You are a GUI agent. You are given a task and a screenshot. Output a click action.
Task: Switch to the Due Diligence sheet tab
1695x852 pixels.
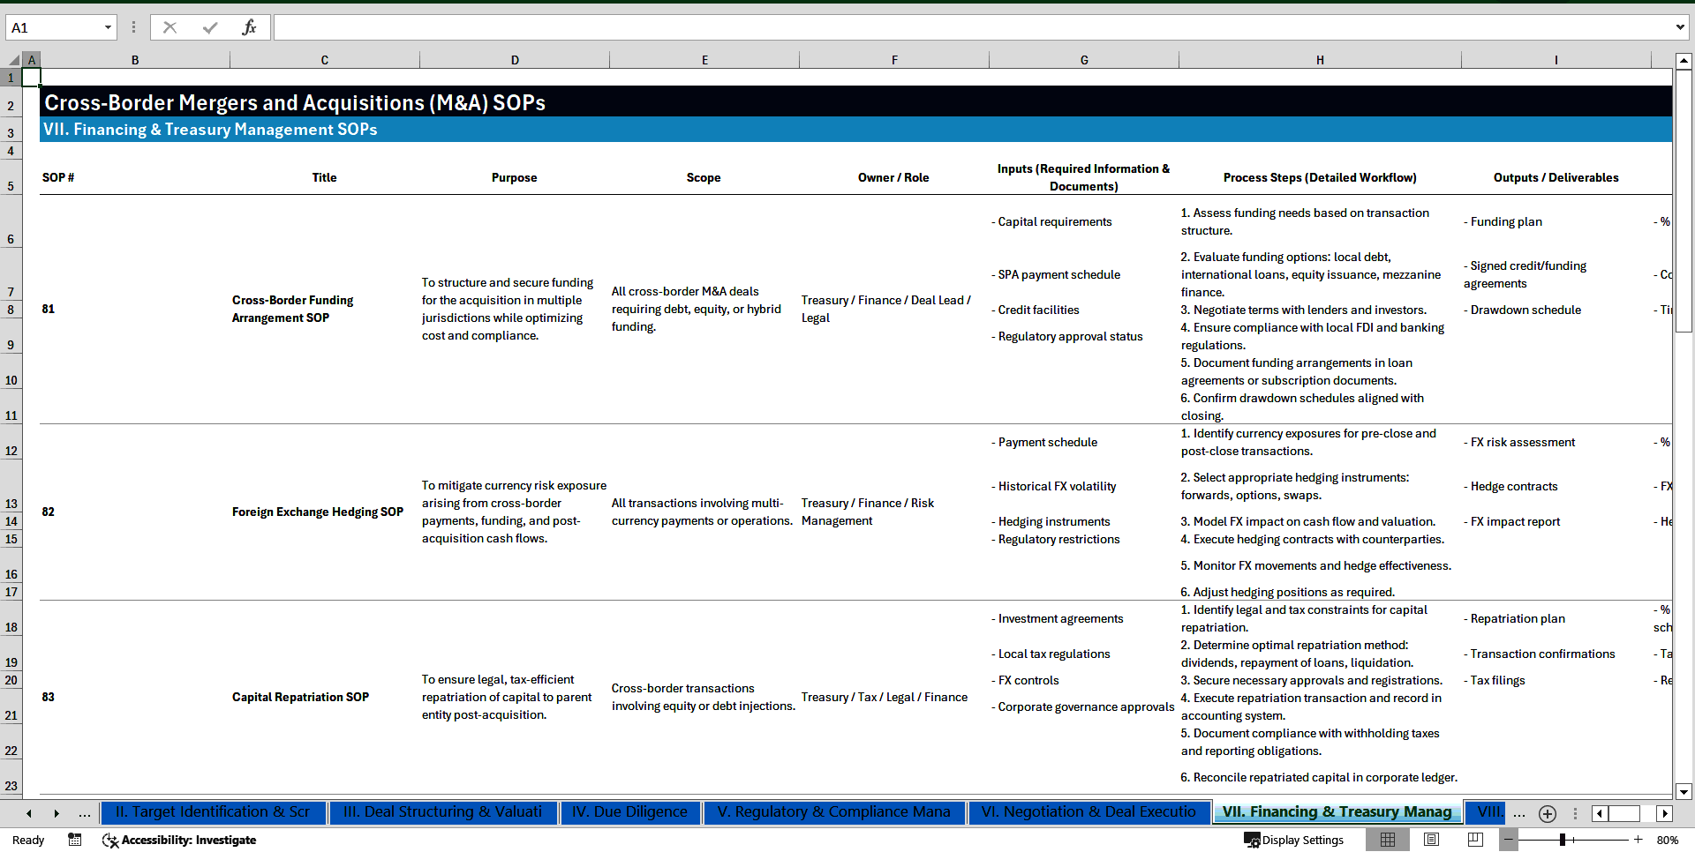tap(629, 812)
